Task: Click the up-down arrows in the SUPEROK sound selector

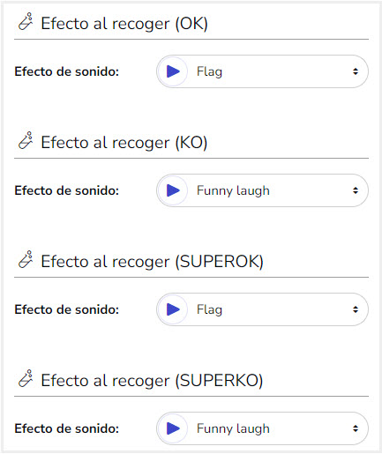Action: click(356, 309)
